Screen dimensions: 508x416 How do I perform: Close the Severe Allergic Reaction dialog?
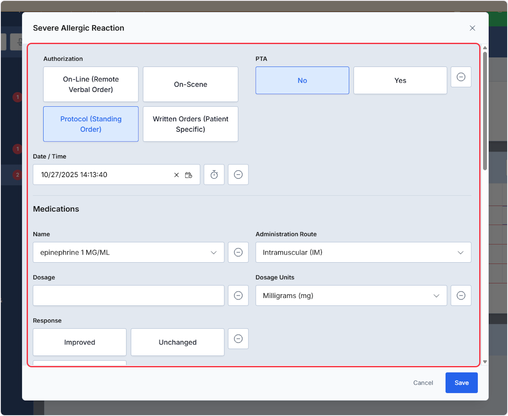(472, 28)
